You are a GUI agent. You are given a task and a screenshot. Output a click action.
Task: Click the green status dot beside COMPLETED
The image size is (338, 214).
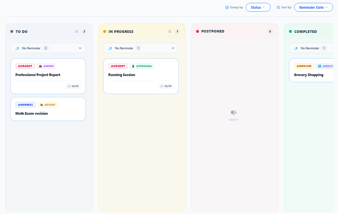click(x=290, y=32)
